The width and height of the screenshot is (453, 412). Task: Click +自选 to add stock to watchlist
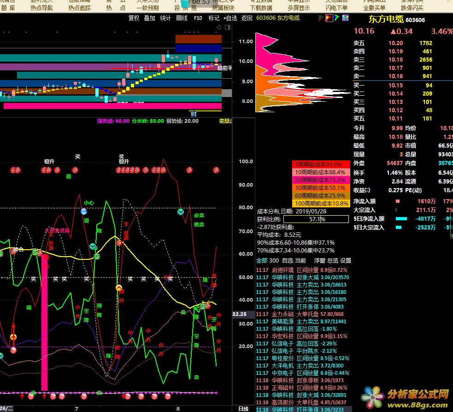[230, 18]
